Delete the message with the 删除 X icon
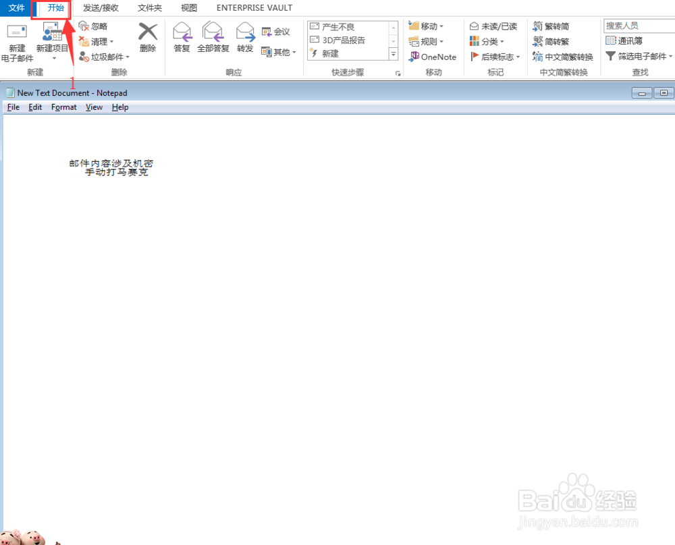Screen dimensions: 675x545 [x=148, y=38]
